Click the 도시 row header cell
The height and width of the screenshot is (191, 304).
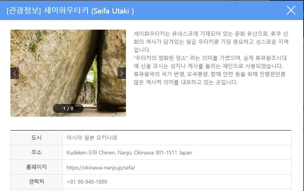(37, 137)
